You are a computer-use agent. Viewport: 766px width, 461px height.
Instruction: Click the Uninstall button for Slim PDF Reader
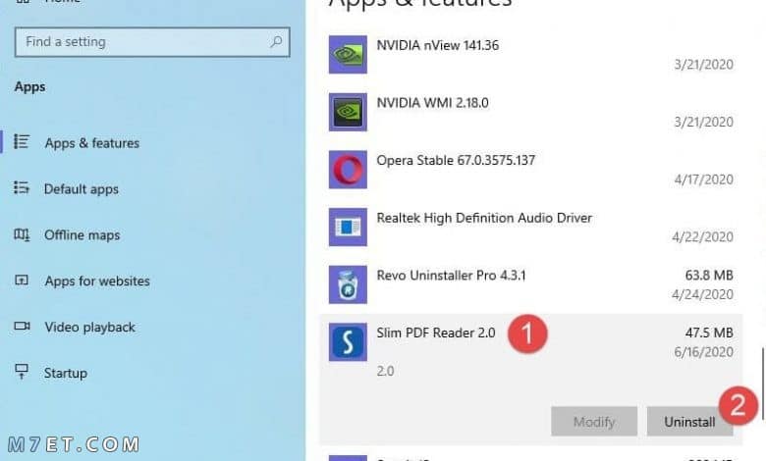coord(689,422)
